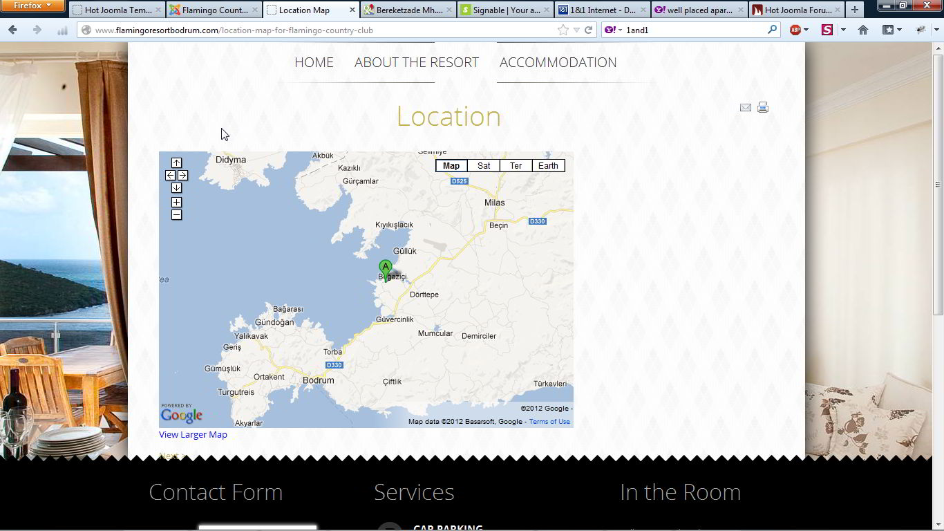This screenshot has width=944, height=531.
Task: Pan the map down
Action: click(176, 187)
